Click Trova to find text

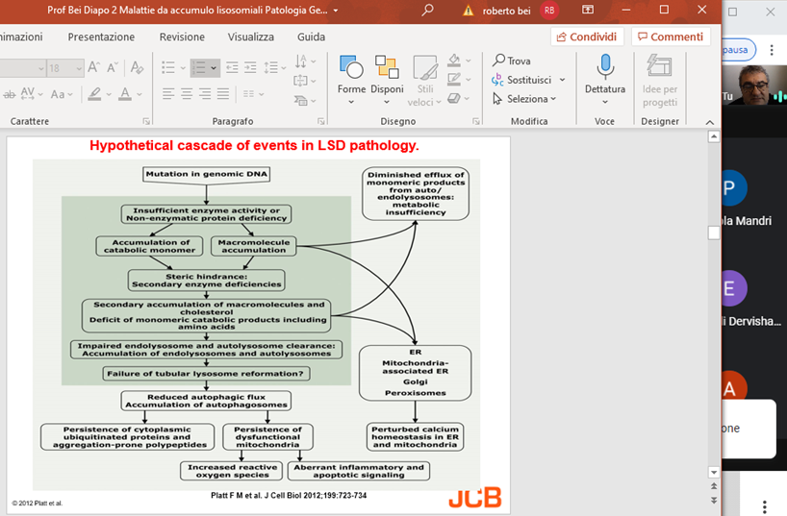(x=512, y=61)
